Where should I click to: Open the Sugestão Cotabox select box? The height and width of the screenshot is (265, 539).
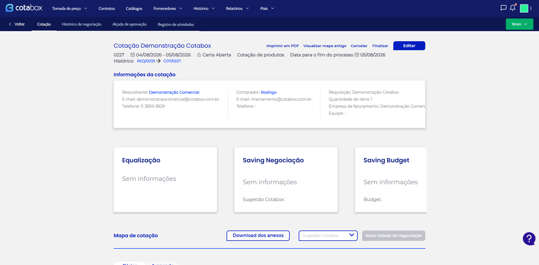[328, 236]
